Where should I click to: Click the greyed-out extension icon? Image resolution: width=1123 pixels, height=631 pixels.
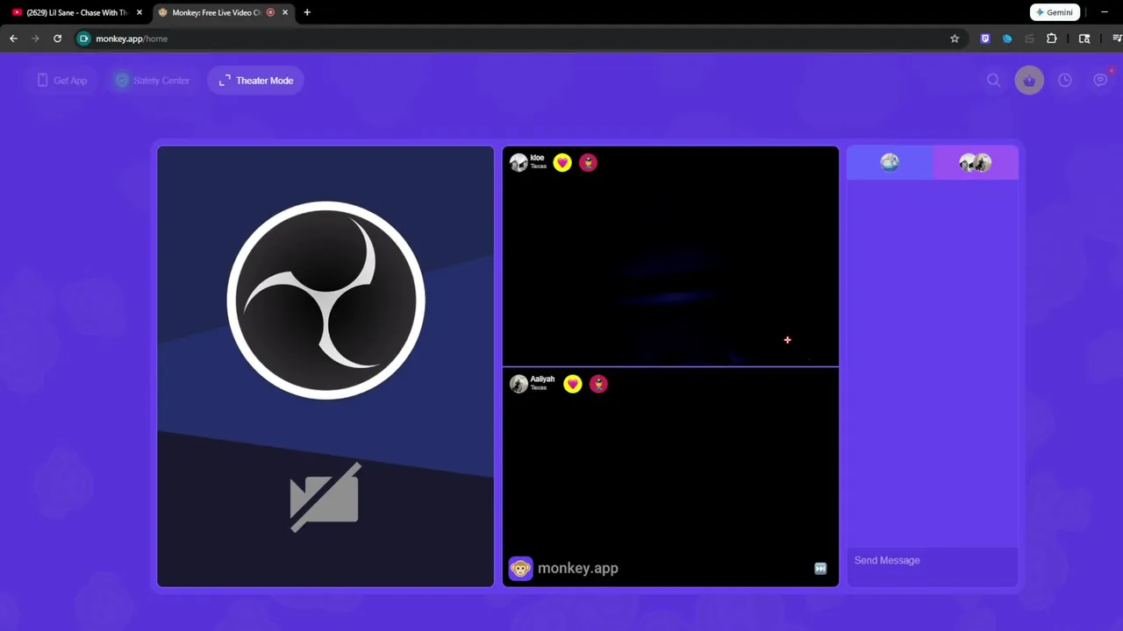(x=1029, y=39)
